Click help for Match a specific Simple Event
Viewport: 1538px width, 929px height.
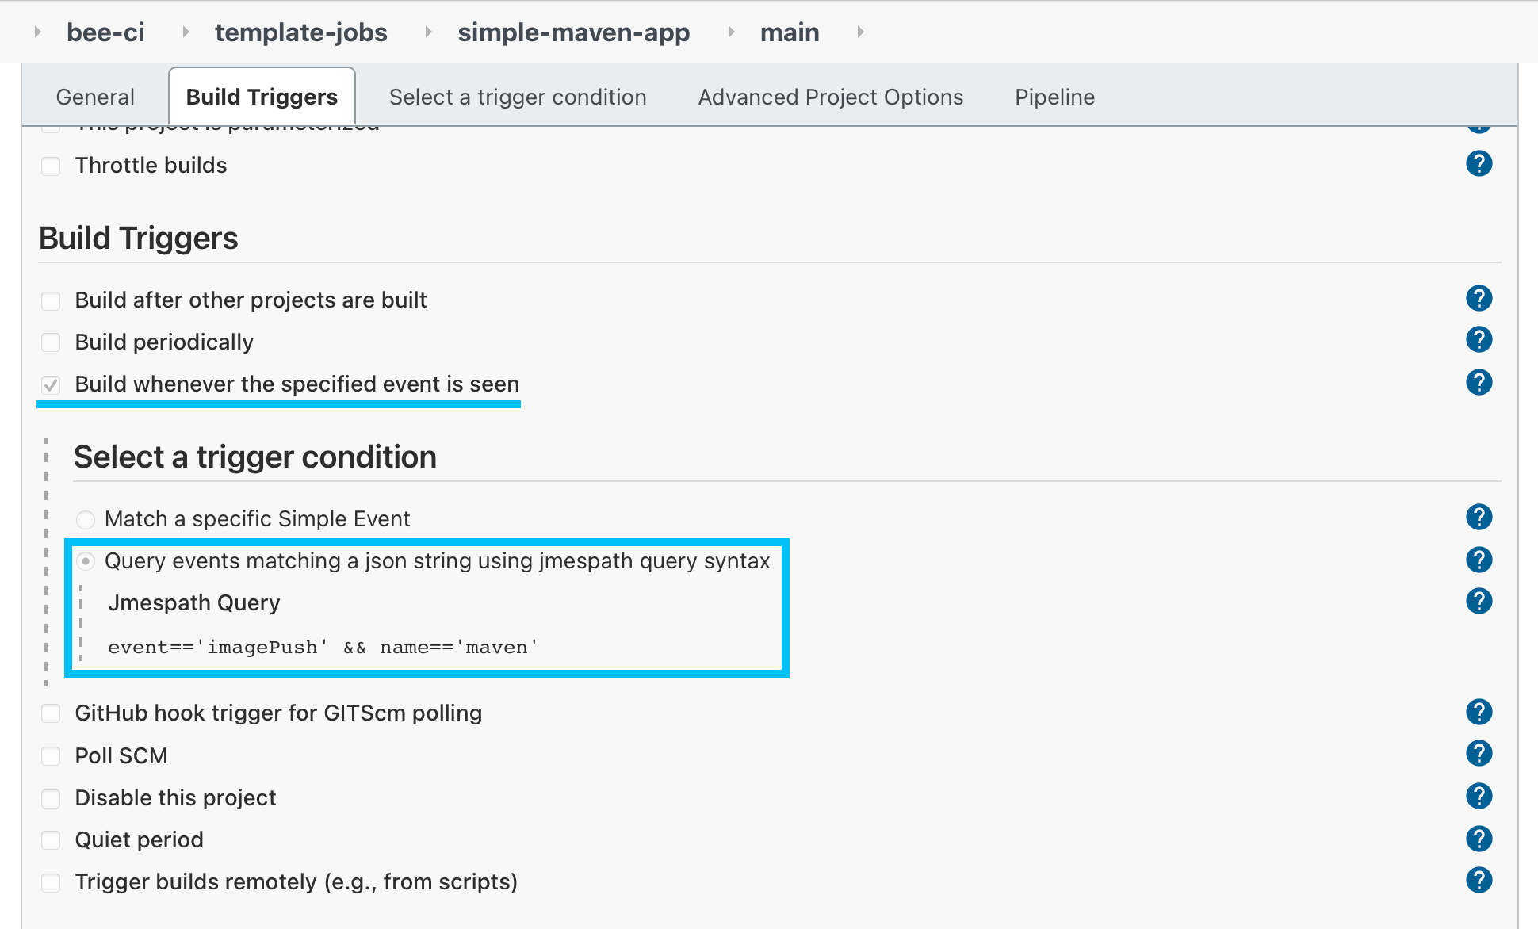click(1479, 518)
